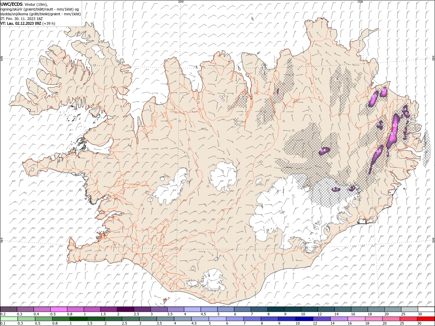Click the '4.5' label under the rain legend row
Image resolution: width=435 pixels, height=326 pixels.
tap(194, 324)
